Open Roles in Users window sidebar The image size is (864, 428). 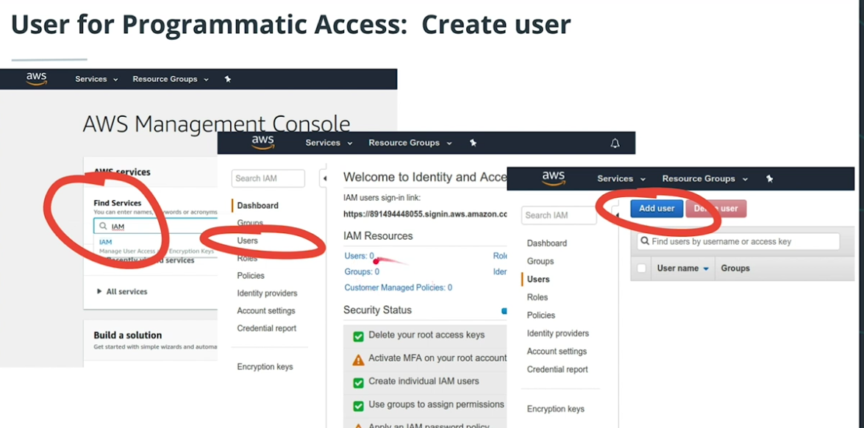pos(538,297)
